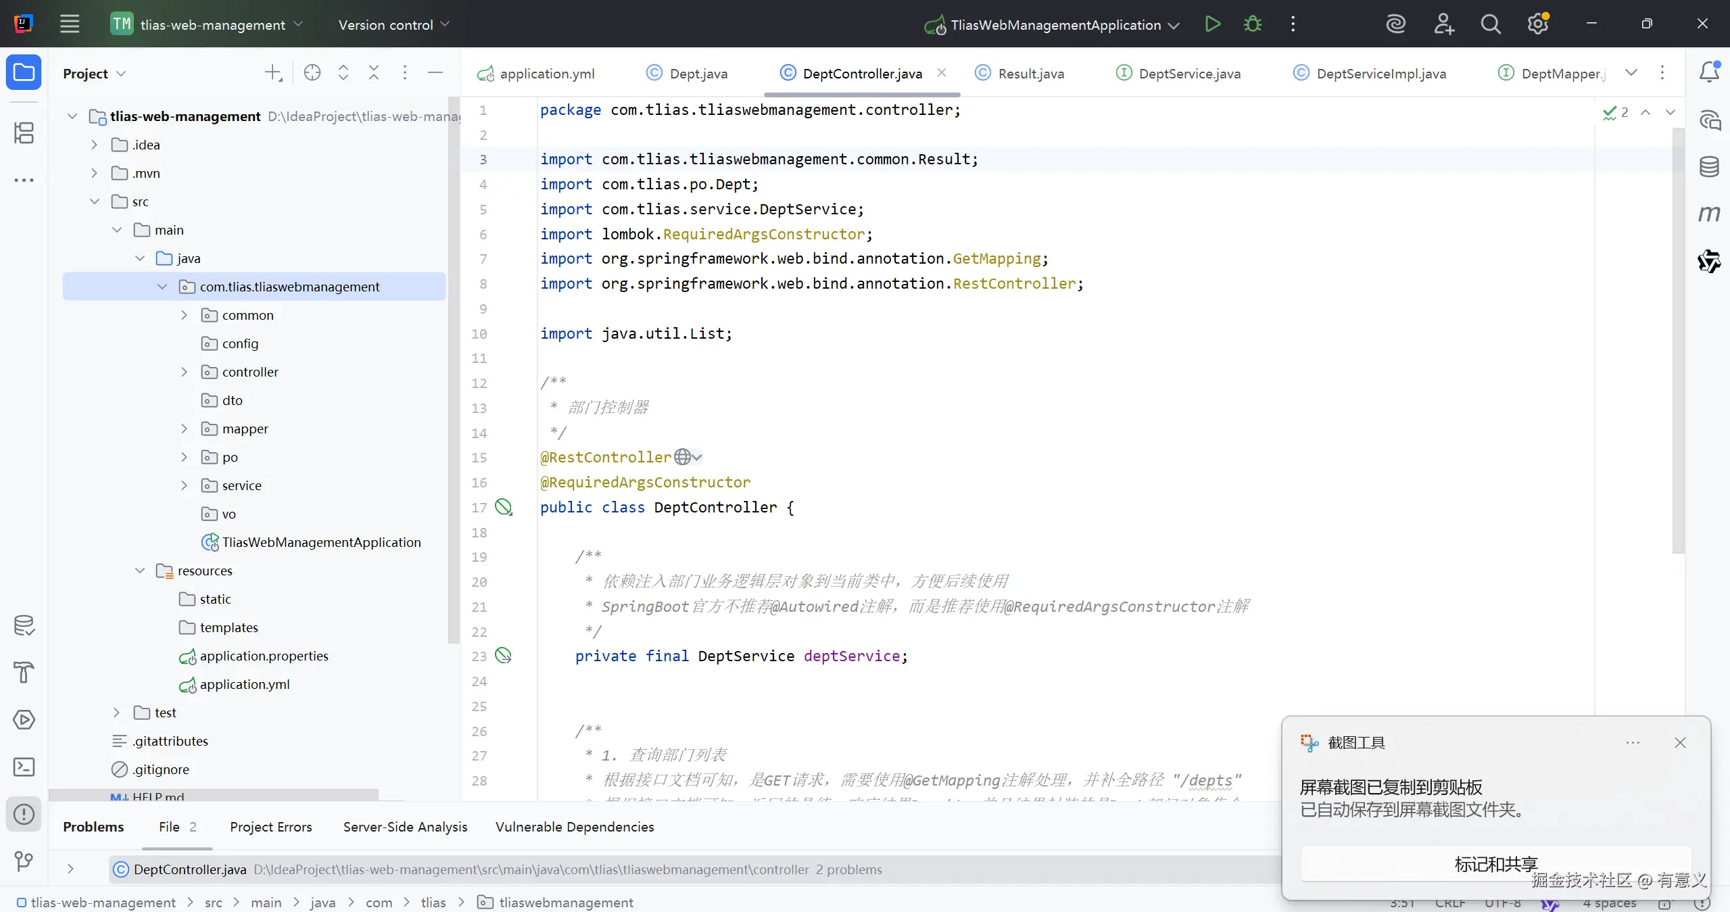The height and width of the screenshot is (912, 1730).
Task: Click Select Opened File crosshair icon
Action: tap(312, 73)
